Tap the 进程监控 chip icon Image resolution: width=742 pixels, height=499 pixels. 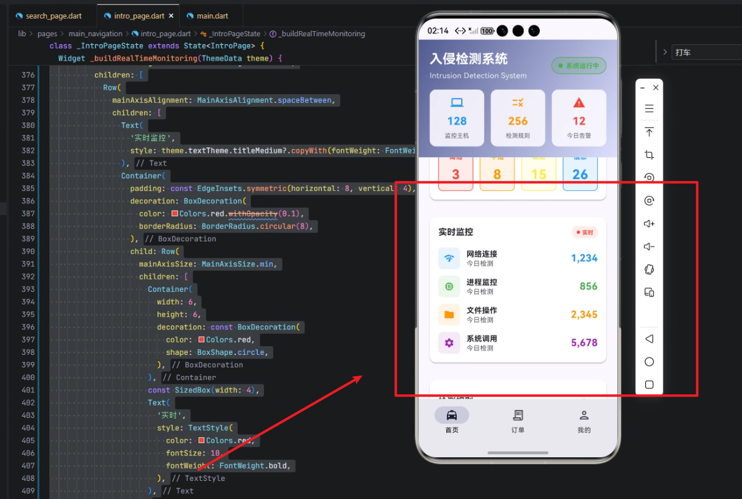(x=449, y=286)
